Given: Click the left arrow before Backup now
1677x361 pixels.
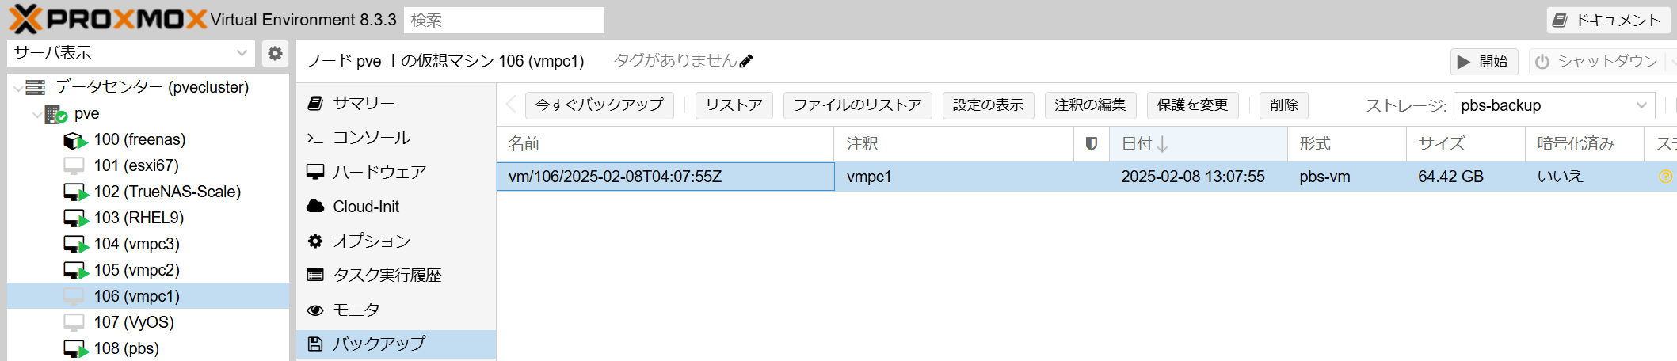Looking at the screenshot, I should (511, 104).
